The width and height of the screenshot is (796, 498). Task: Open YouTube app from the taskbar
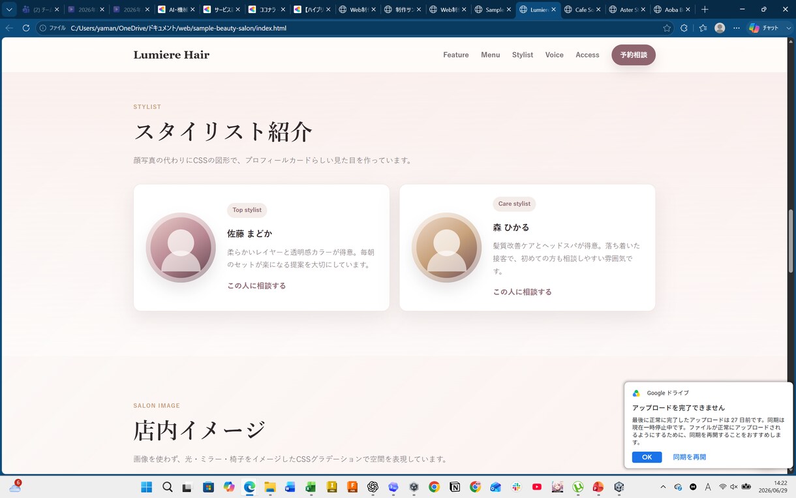tap(537, 487)
